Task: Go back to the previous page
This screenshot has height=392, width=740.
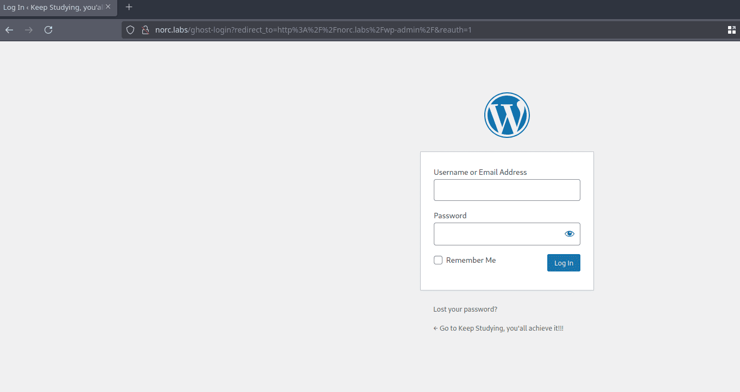Action: (9, 30)
